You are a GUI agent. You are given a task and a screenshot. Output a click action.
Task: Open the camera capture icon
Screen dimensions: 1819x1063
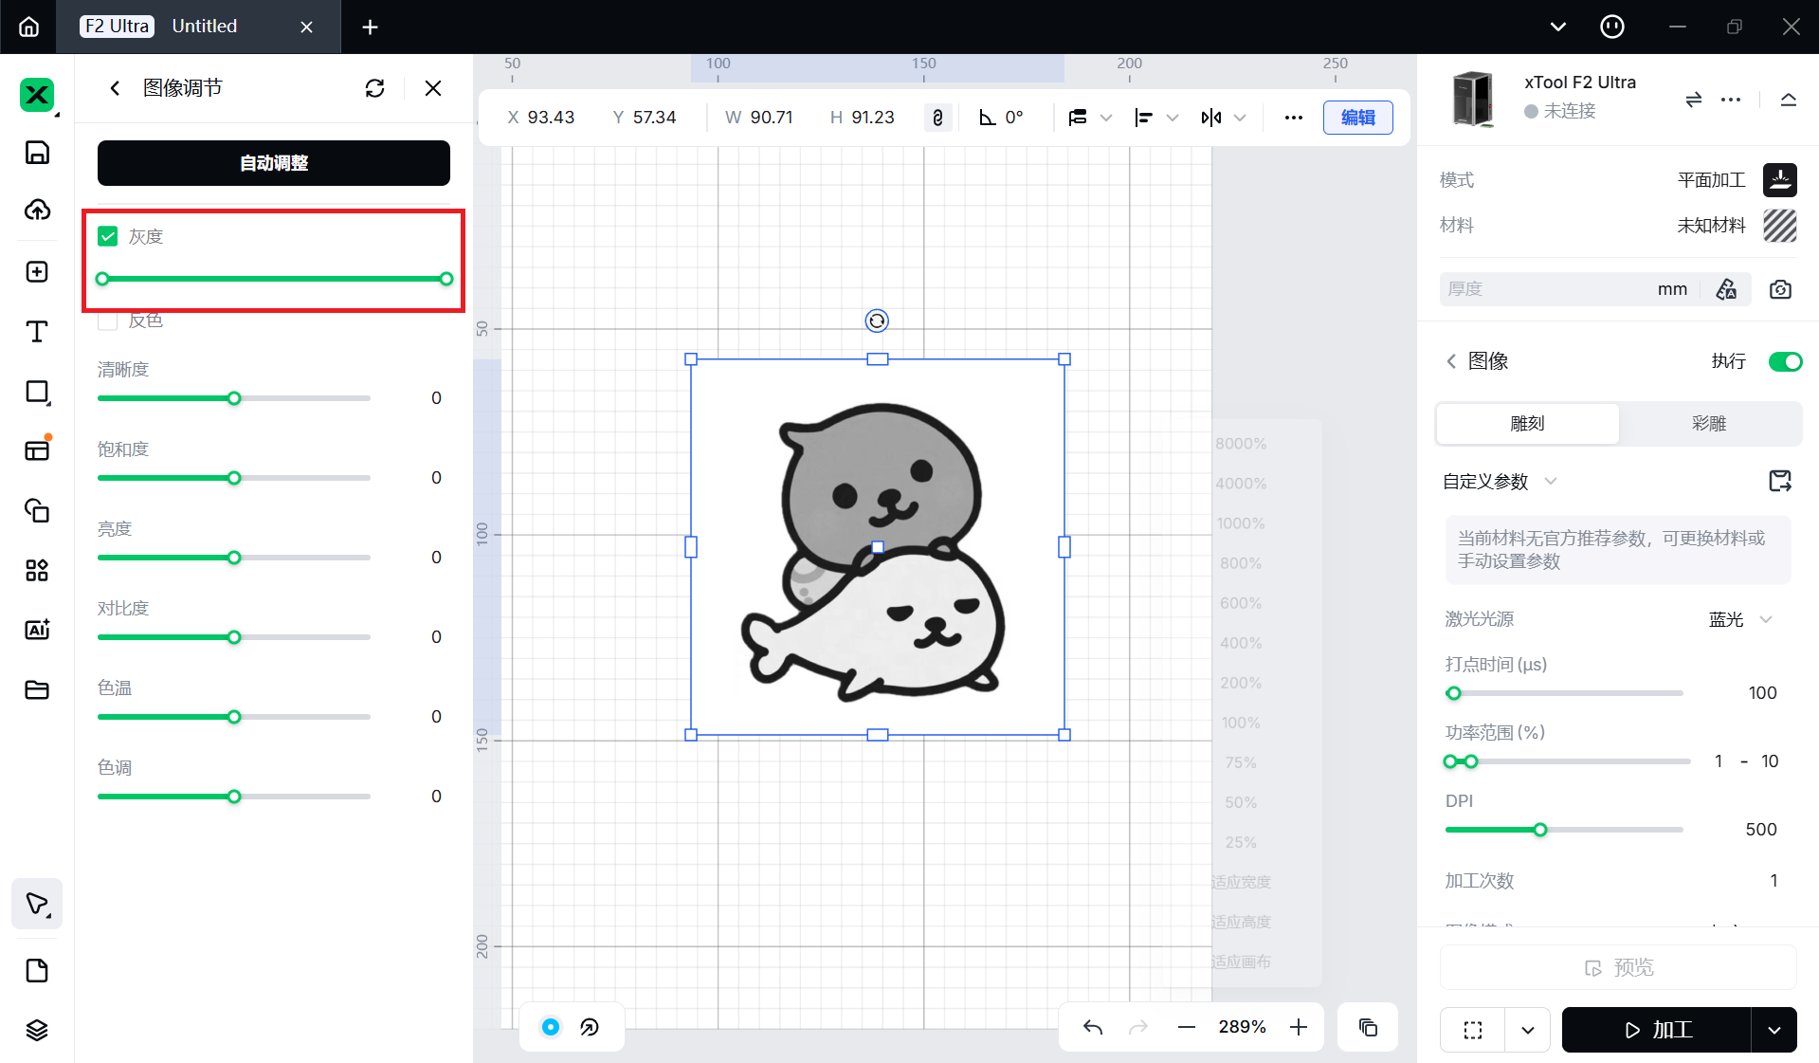pyautogui.click(x=1780, y=289)
